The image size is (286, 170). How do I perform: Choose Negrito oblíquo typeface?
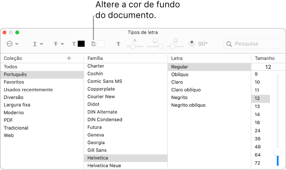[x=188, y=105]
